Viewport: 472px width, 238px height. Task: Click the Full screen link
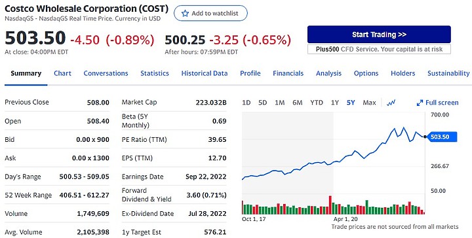(442, 103)
